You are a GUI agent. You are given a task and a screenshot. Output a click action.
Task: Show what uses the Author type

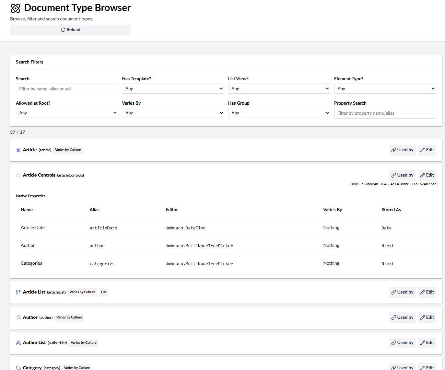[402, 318]
